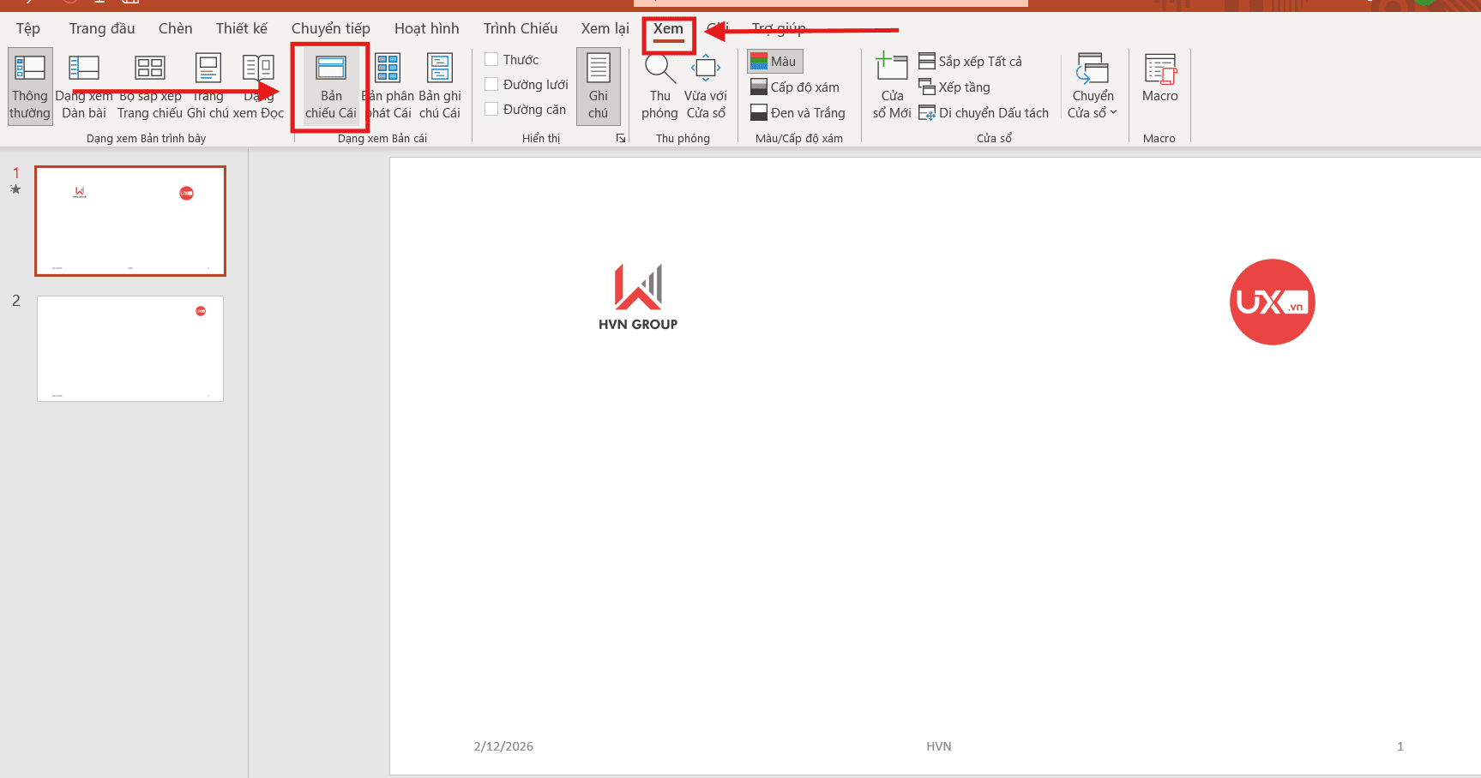Click the Xếp tầng cascade button
This screenshot has width=1481, height=778.
click(x=954, y=87)
